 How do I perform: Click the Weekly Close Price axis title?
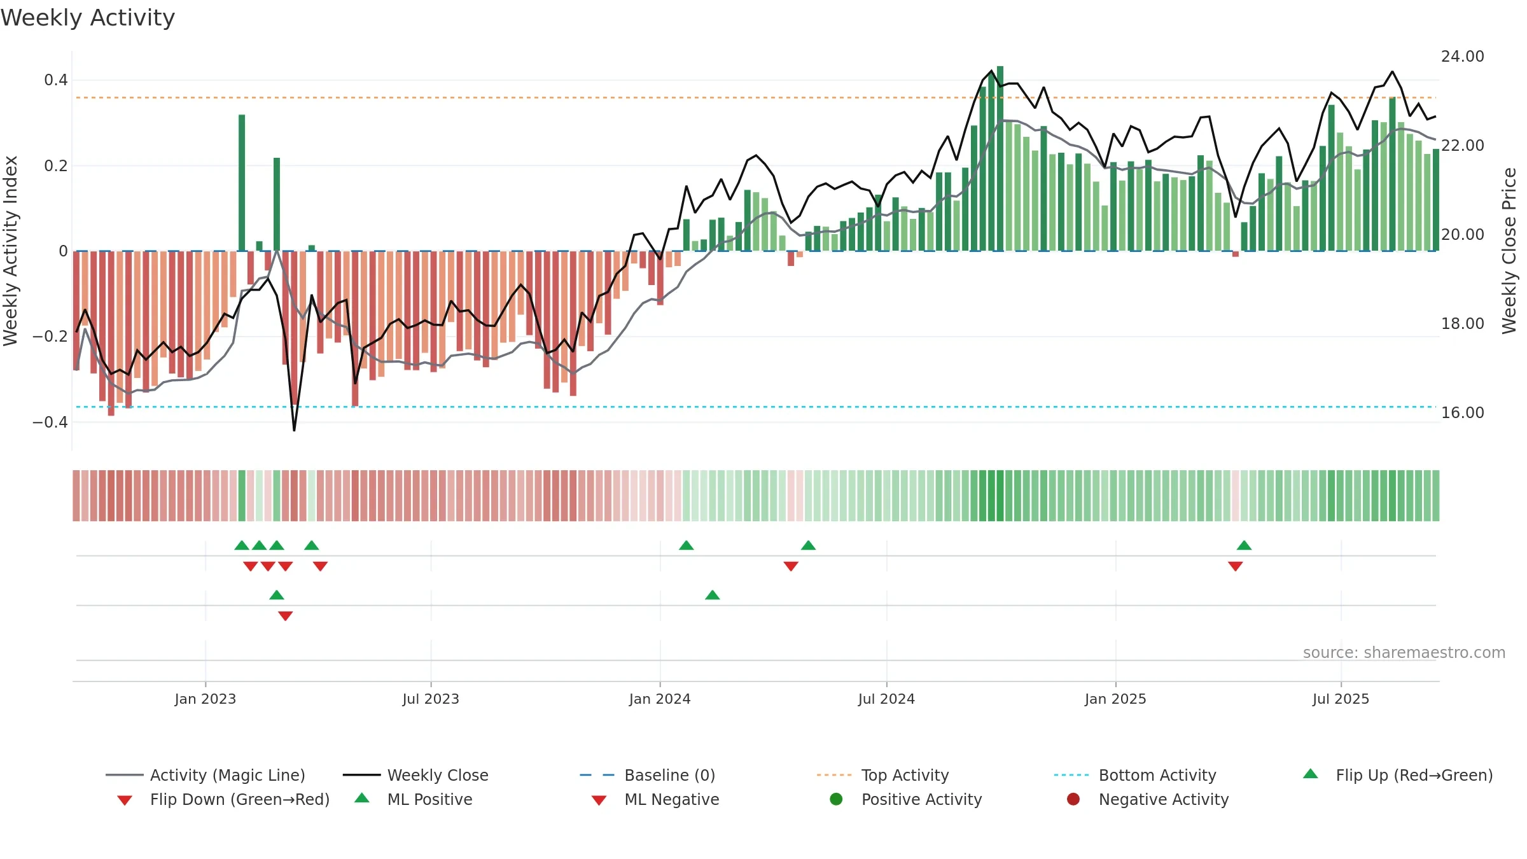[x=1510, y=251]
